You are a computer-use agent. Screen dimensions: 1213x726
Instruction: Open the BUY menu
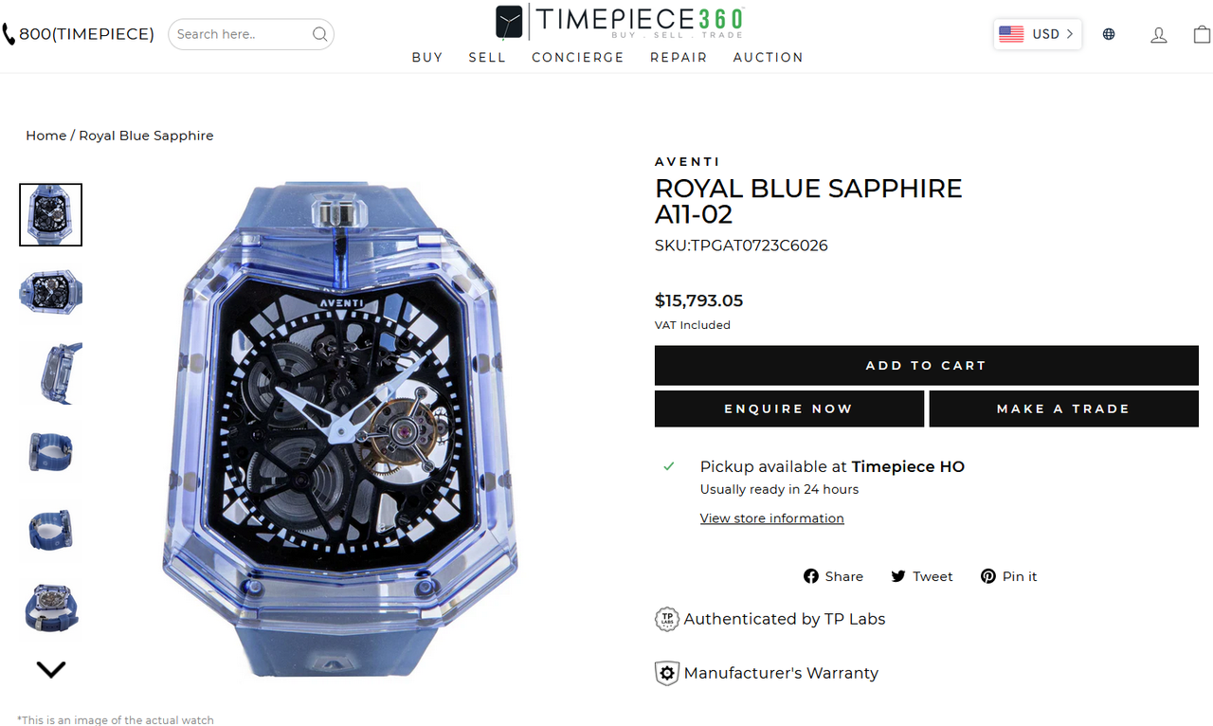pos(427,57)
